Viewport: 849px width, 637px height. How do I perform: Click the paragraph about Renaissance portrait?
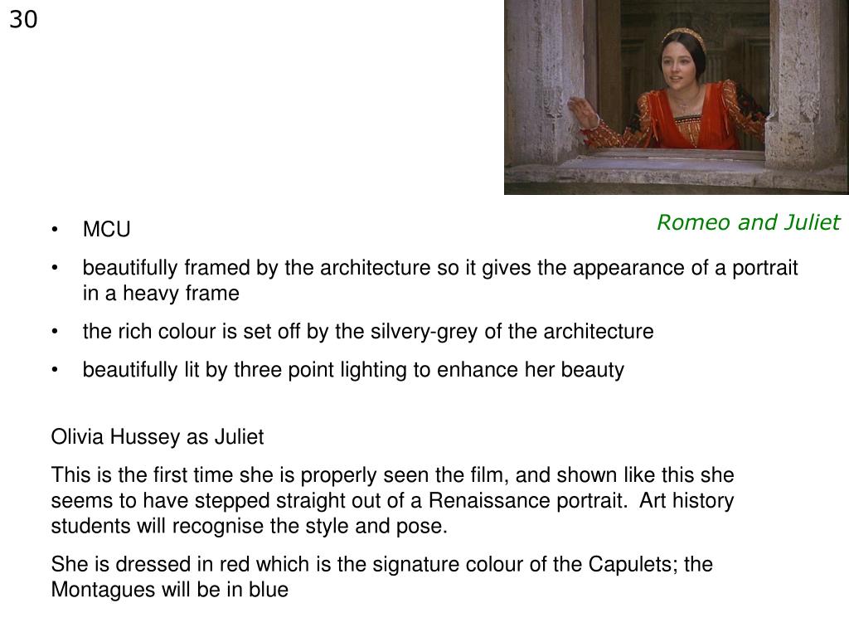pos(392,500)
